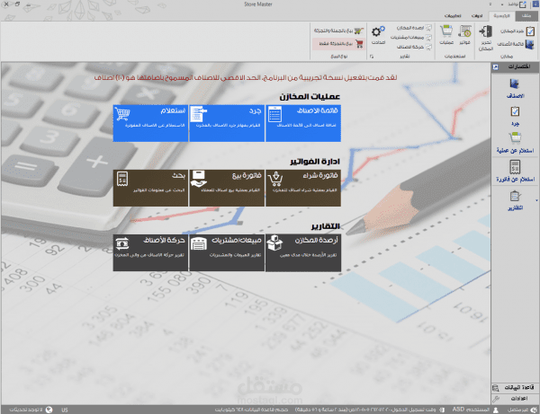
Task: Restore the Store Master window
Action: pyautogui.click(x=18, y=4)
